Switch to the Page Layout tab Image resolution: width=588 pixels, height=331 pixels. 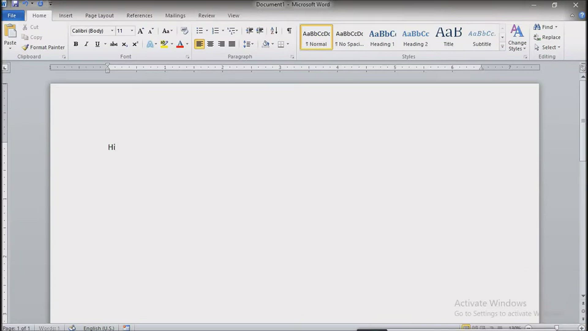99,15
